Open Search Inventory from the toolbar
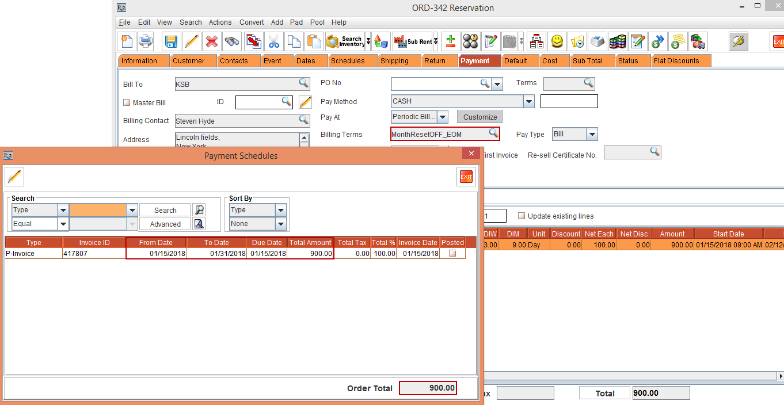 (345, 41)
